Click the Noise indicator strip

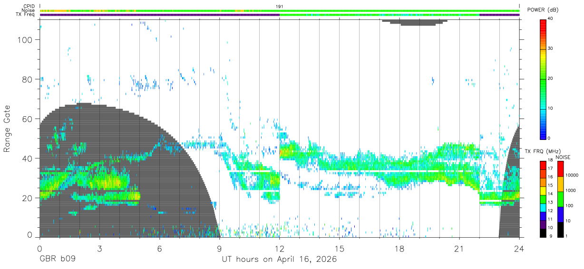[280, 10]
